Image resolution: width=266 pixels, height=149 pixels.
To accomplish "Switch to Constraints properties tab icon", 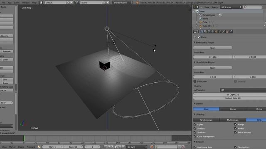I will pos(220,31).
